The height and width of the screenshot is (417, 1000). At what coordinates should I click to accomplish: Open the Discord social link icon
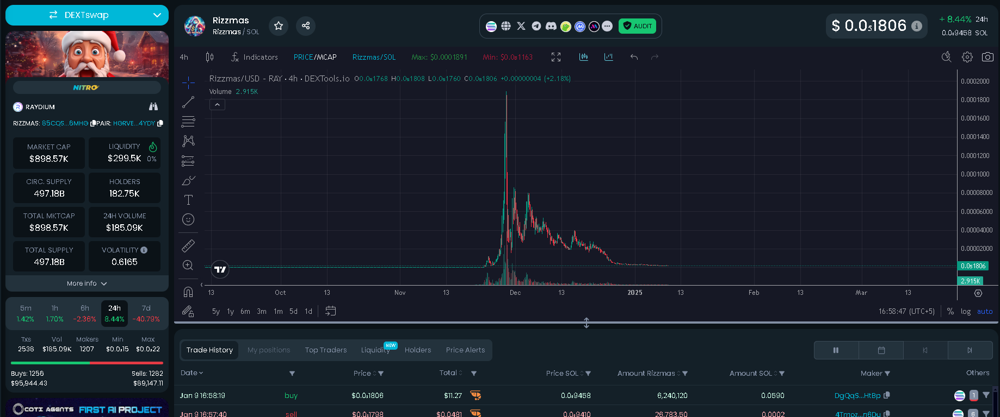pos(551,26)
